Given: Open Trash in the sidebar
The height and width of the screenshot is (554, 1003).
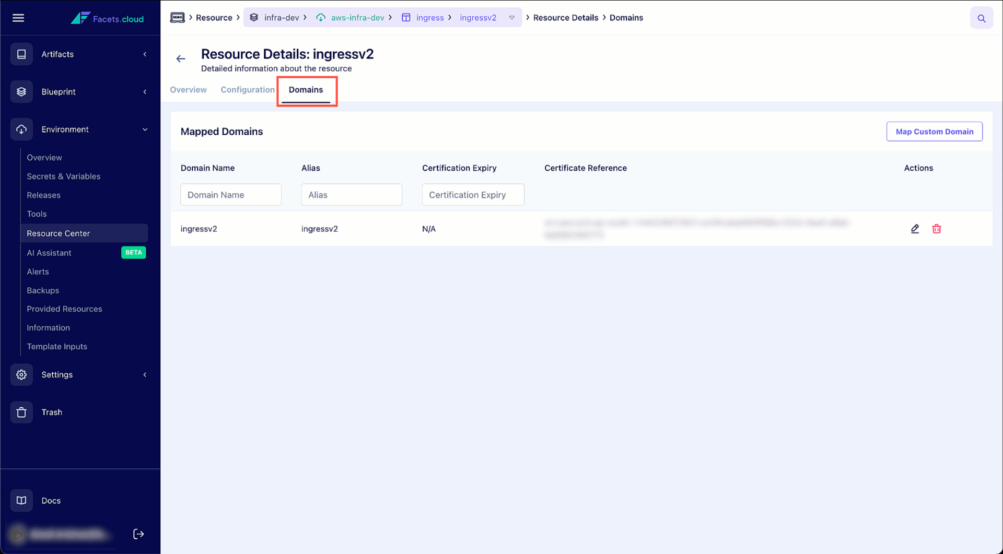Looking at the screenshot, I should (52, 412).
